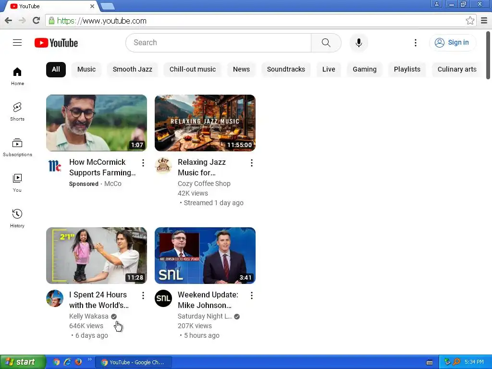This screenshot has width=492, height=369.
Task: Click YouTube - Google Chrome taskbar button
Action: click(x=134, y=362)
